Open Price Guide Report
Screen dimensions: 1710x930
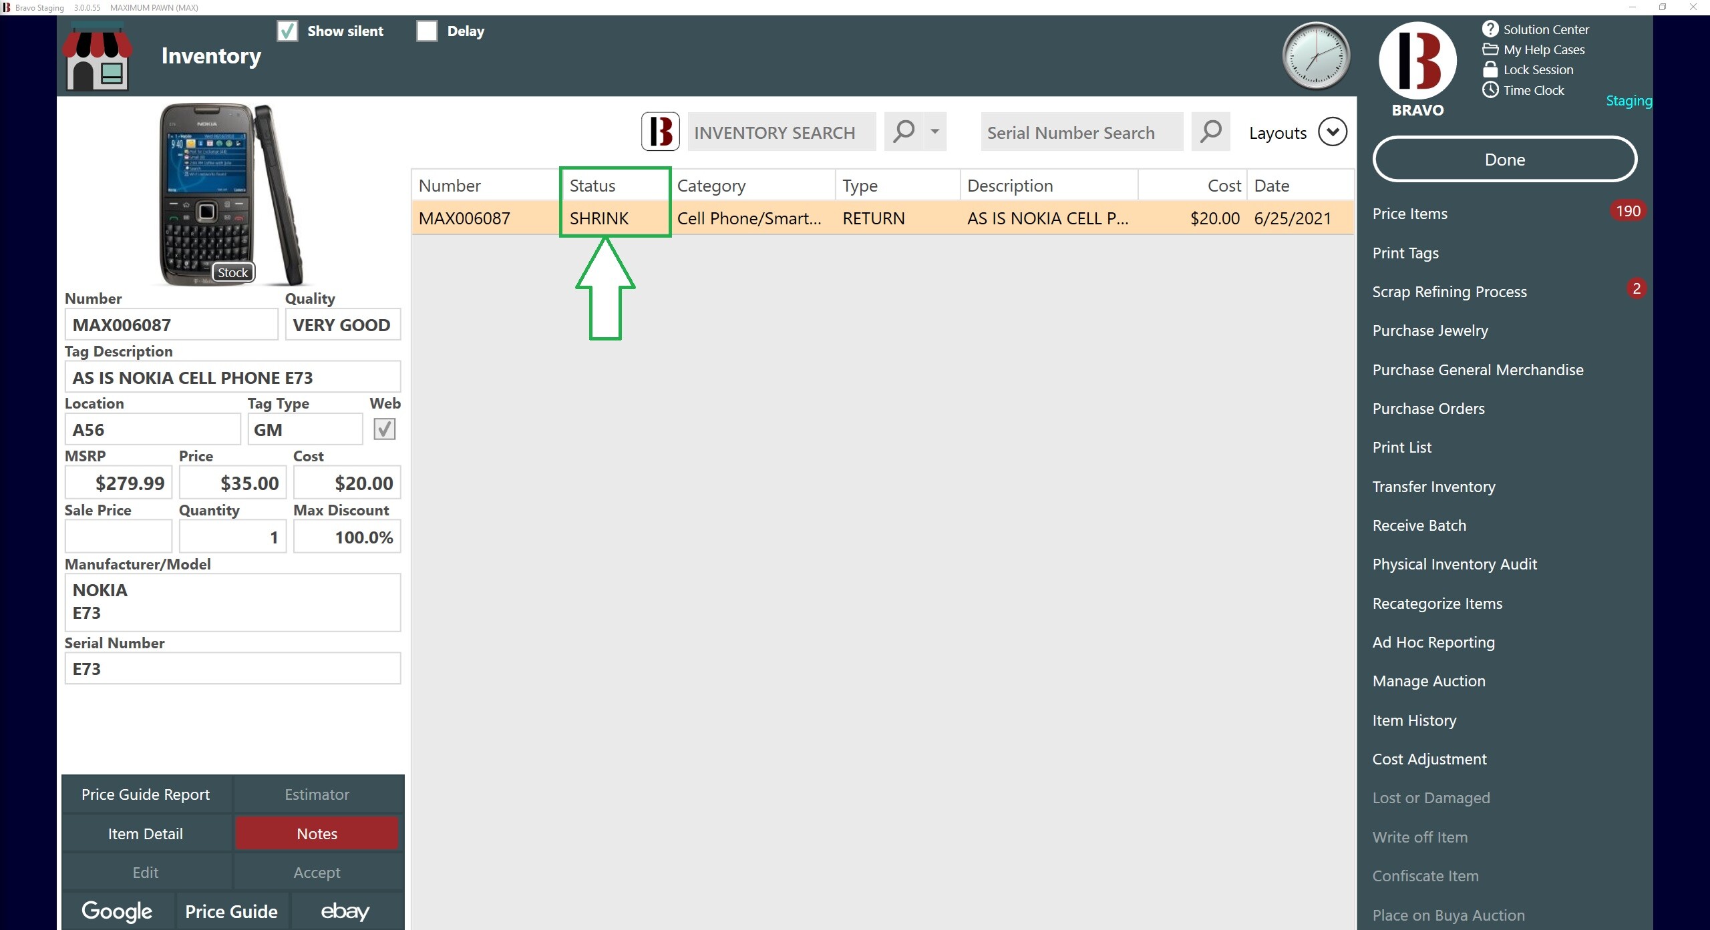[x=146, y=794]
